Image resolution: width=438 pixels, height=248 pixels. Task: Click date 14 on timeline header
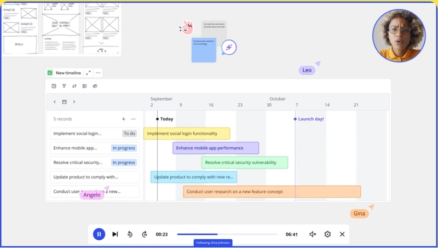coord(327,105)
